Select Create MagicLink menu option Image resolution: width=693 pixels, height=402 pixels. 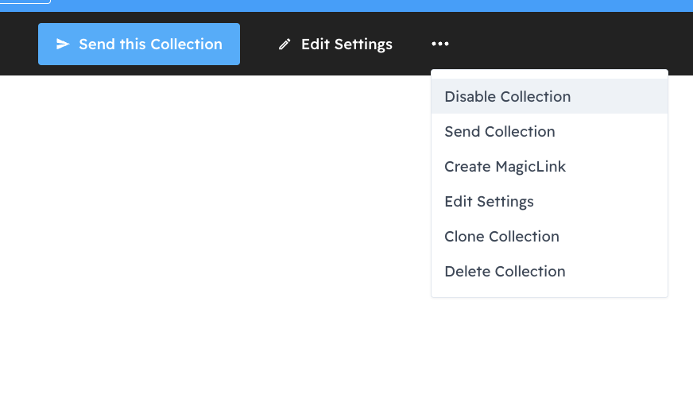505,167
